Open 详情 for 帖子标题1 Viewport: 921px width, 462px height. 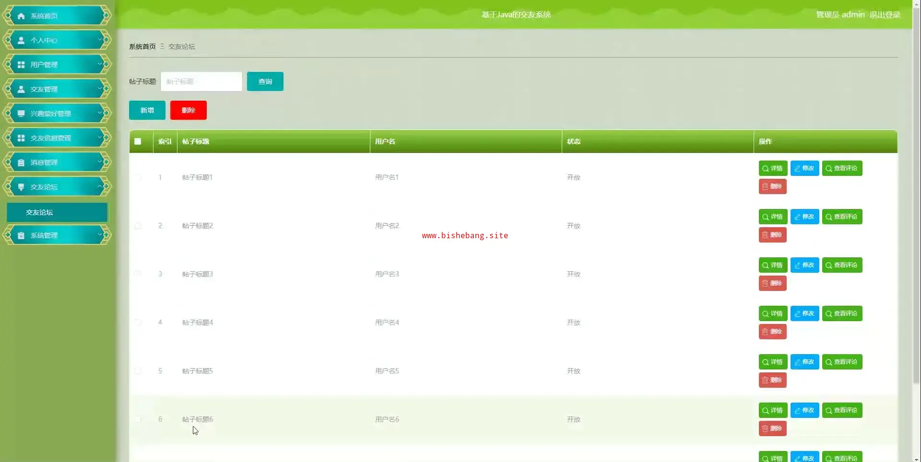773,168
